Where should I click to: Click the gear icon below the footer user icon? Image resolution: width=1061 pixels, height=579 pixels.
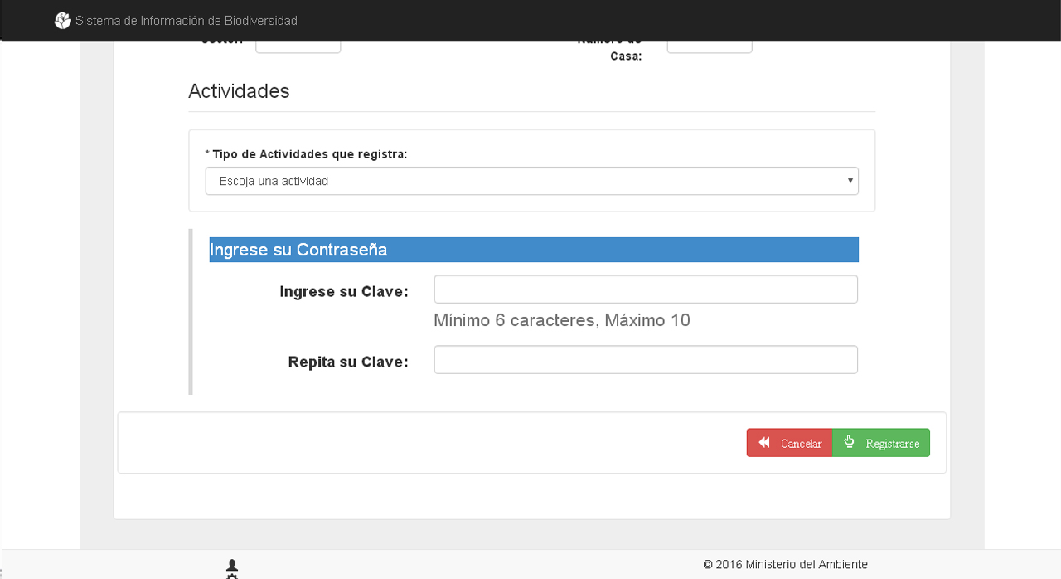(x=232, y=576)
